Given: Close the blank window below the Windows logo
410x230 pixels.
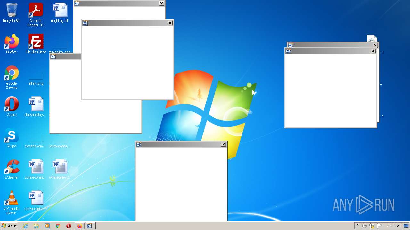Looking at the screenshot, I should [224, 144].
